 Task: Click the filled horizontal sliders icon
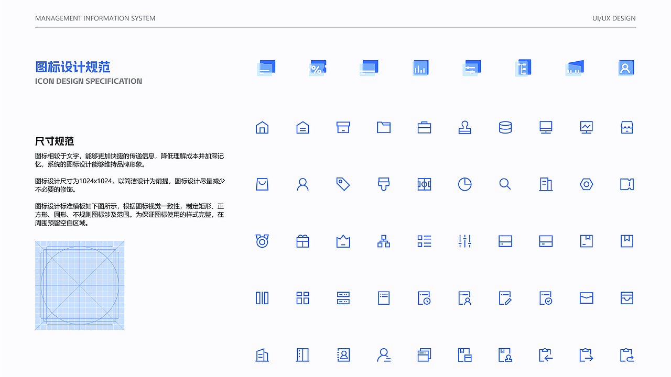tap(471, 68)
